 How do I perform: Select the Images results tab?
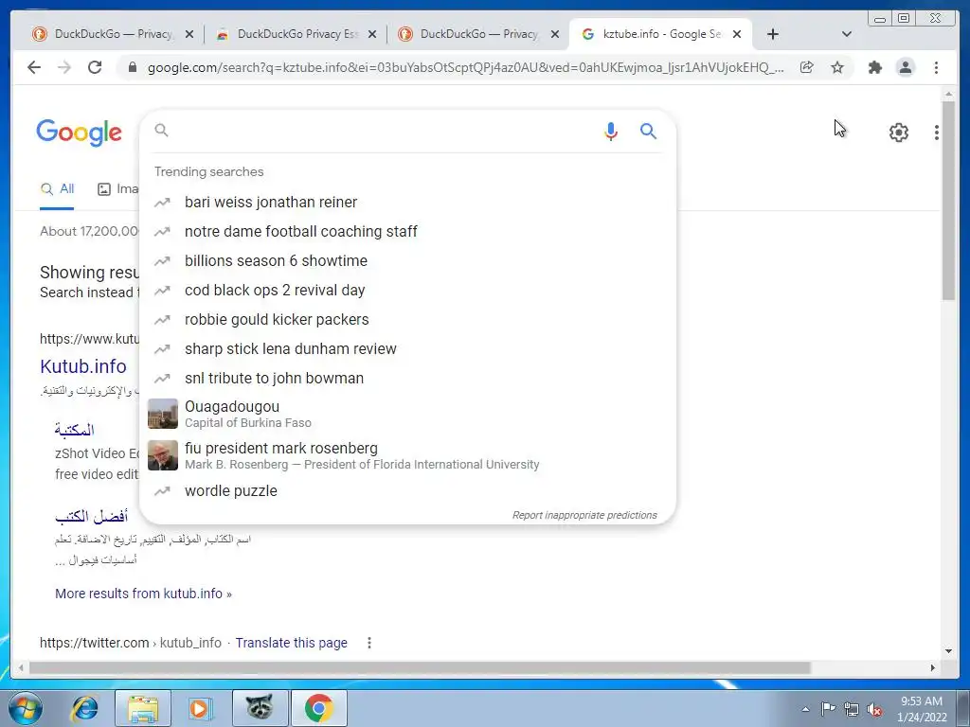[118, 189]
